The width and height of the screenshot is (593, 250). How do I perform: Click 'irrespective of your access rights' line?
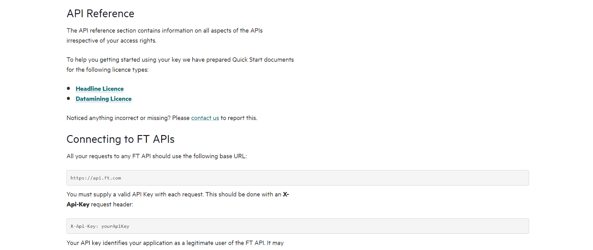pos(112,41)
